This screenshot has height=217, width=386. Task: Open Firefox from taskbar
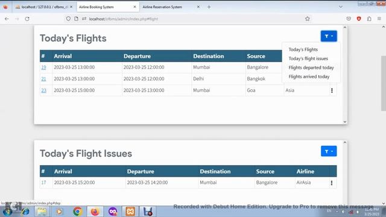point(95,212)
